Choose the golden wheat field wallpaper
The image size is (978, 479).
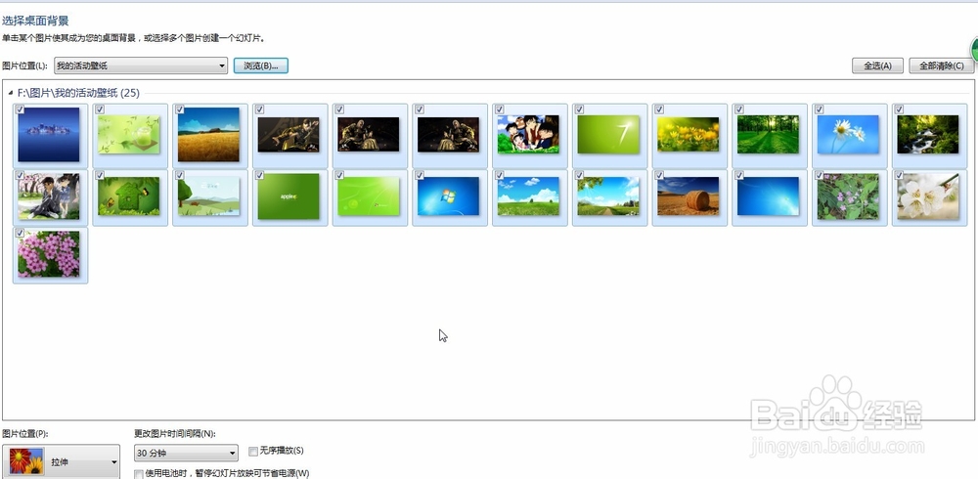point(209,135)
